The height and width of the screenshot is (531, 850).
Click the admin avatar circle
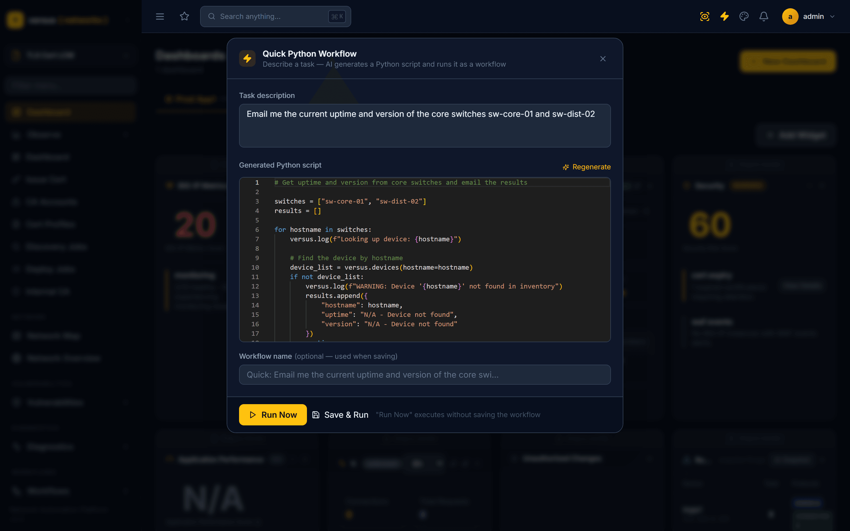coord(790,17)
